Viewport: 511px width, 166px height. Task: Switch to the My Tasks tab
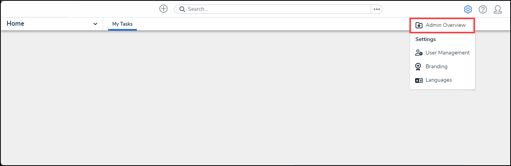click(122, 24)
